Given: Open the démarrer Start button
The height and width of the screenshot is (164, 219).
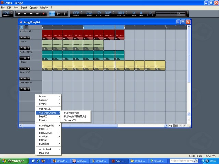Looking at the screenshot, I should pos(14,161).
